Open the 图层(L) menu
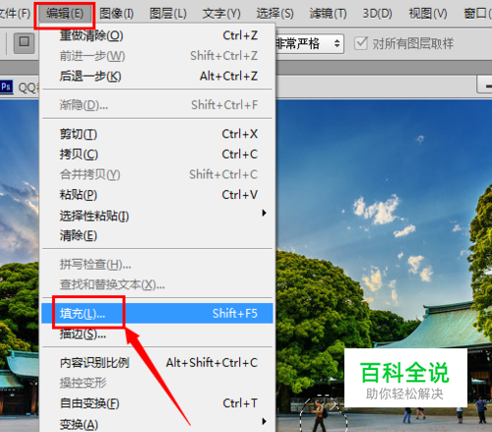Viewport: 492px width, 432px height. point(168,14)
